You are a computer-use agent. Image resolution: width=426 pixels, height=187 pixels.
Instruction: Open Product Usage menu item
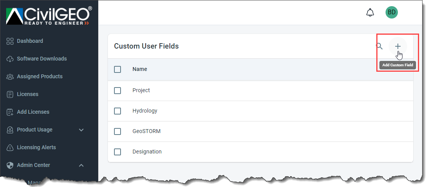pos(35,130)
